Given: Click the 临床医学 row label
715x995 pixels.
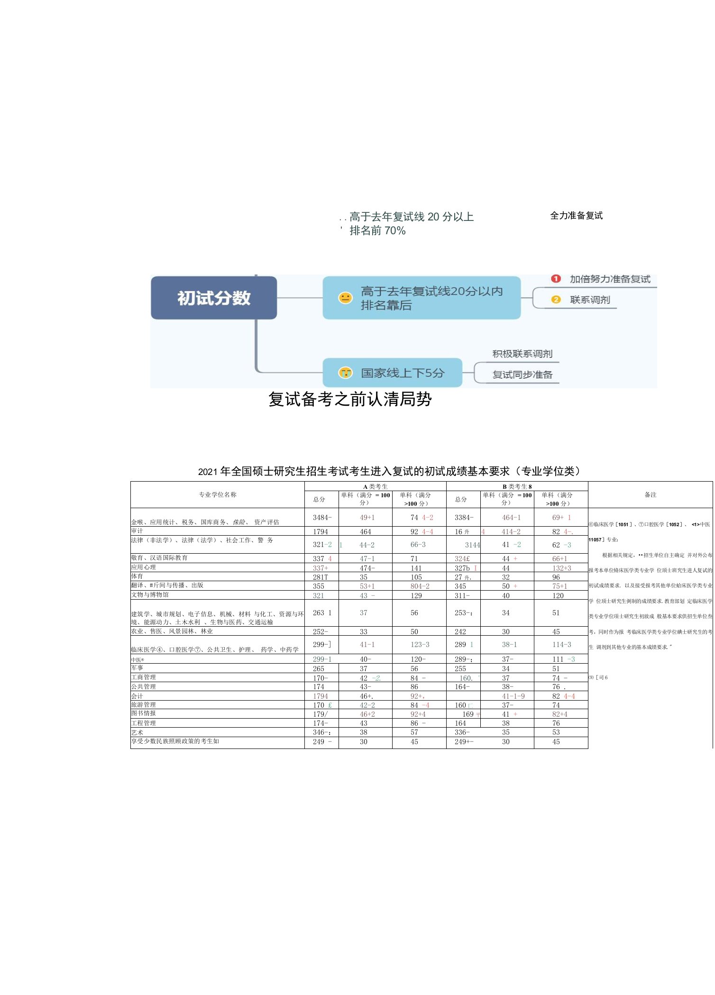Looking at the screenshot, I should pos(215,649).
